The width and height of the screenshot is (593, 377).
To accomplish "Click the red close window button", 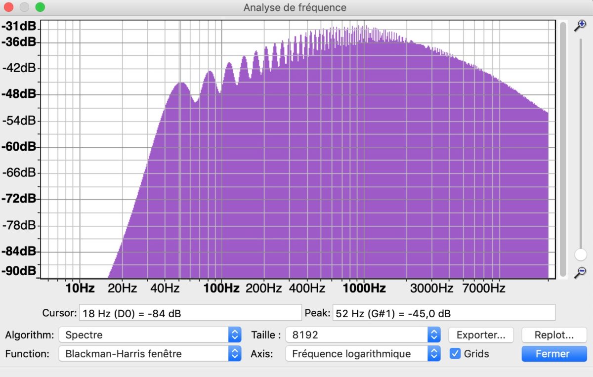I will point(8,7).
